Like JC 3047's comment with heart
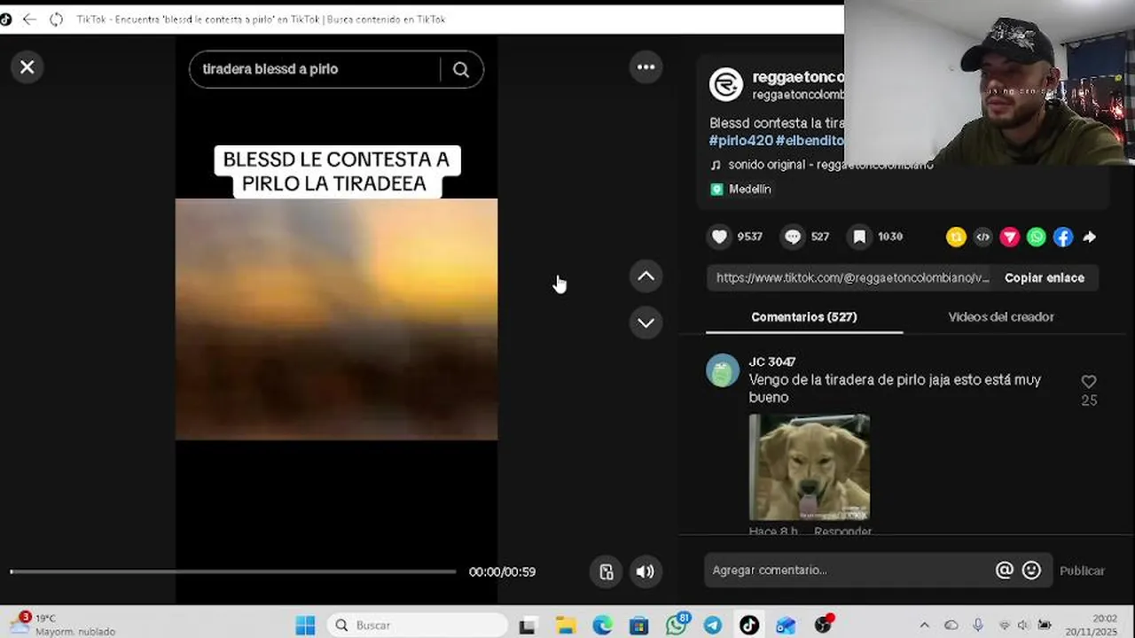This screenshot has height=638, width=1135. [x=1089, y=381]
